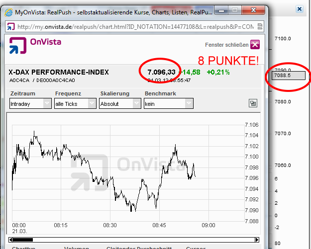Click the Zeitraum label
The width and height of the screenshot is (311, 249).
(x=22, y=93)
